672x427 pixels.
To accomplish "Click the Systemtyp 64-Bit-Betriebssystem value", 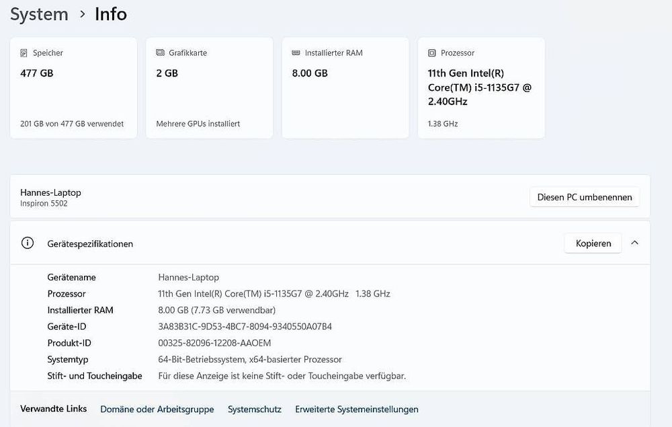I will click(250, 359).
